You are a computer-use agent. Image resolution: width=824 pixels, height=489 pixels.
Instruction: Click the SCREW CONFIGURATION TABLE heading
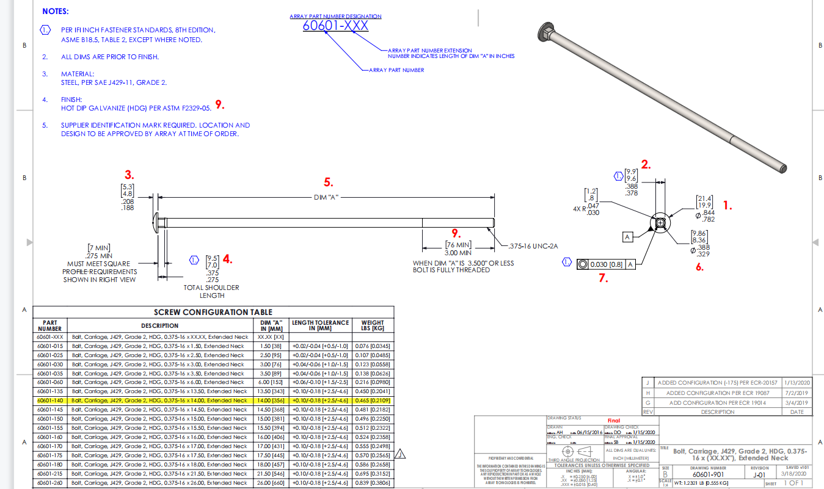(x=213, y=312)
